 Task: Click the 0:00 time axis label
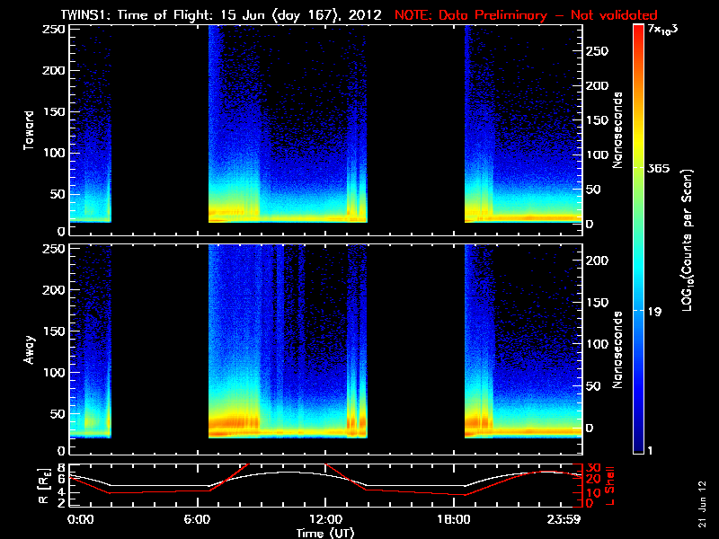(80, 519)
